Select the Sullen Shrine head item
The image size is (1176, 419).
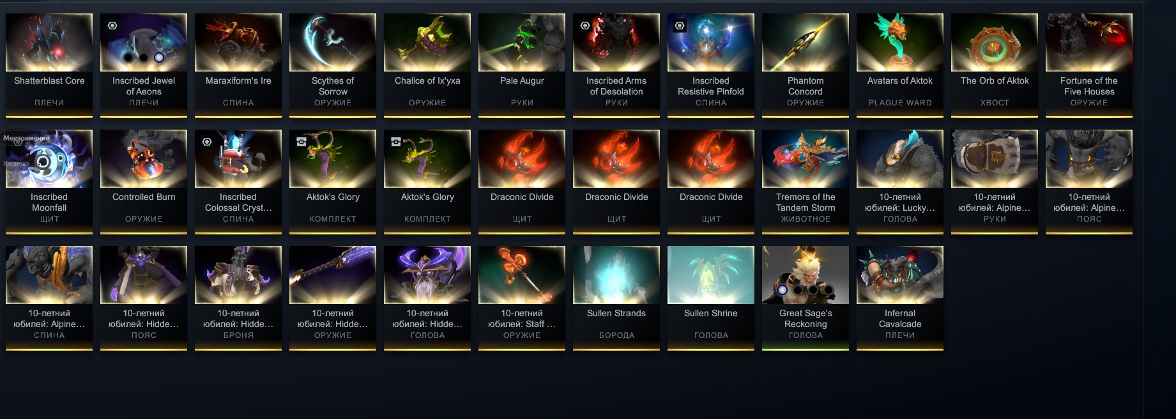(x=711, y=298)
